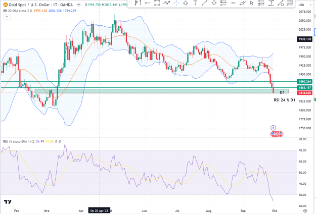Toggle the minus button beside OANDA
Image resolution: width=316 pixels, height=214 pixels.
79,5
